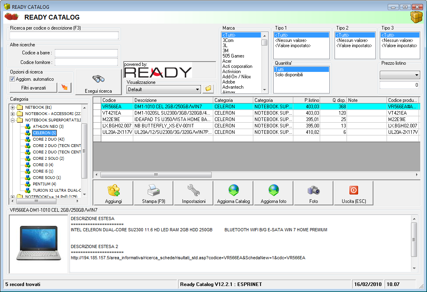Click the Marca list scroll down arrow
The height and width of the screenshot is (292, 427).
(265, 90)
